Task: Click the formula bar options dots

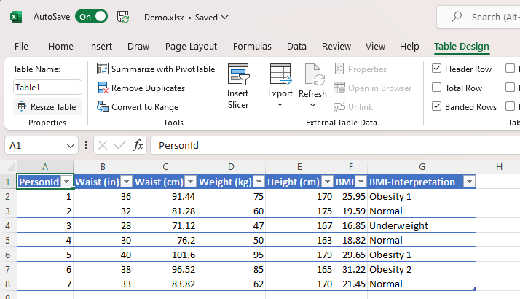Action: coord(86,145)
